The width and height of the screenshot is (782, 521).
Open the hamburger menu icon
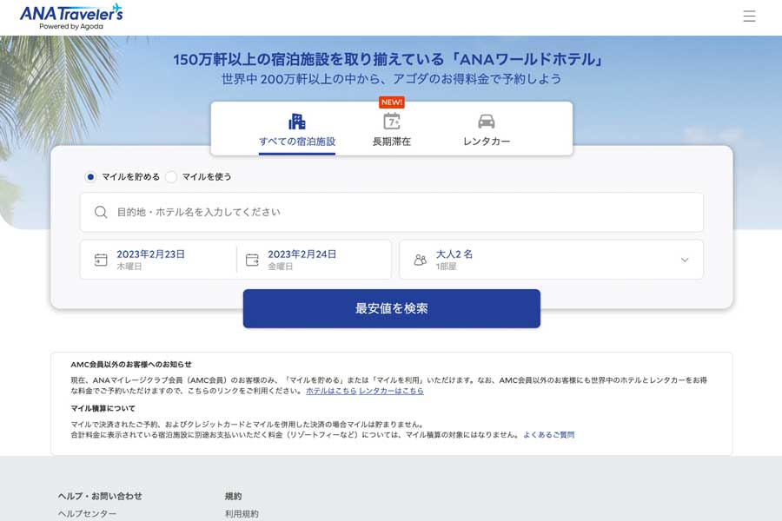tap(749, 16)
